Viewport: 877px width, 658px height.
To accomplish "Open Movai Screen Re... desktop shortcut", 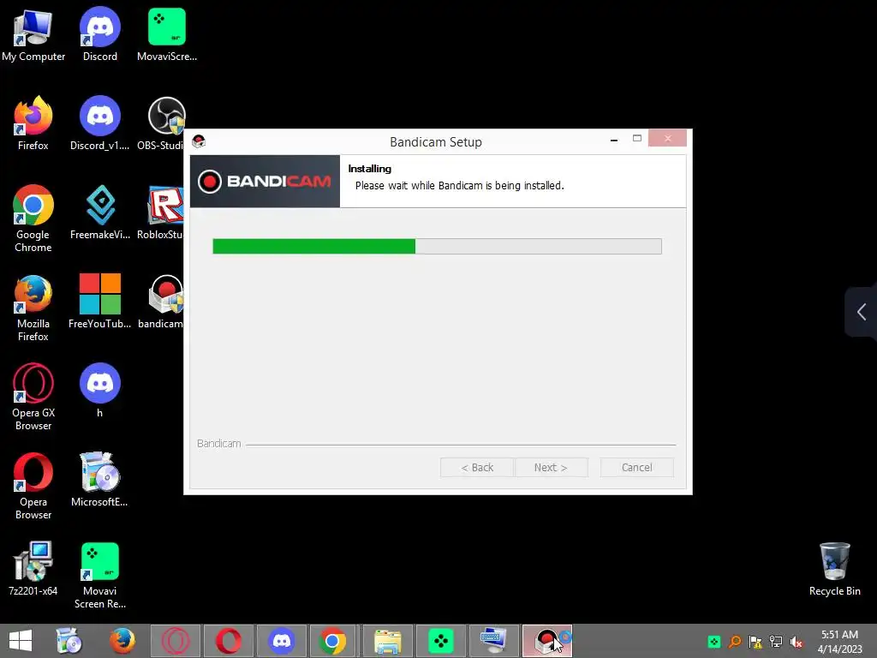I will [100, 575].
